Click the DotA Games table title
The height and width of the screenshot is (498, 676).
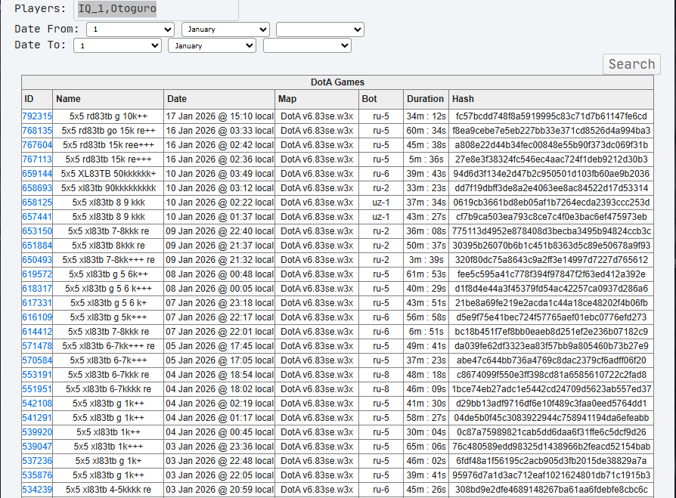point(337,82)
